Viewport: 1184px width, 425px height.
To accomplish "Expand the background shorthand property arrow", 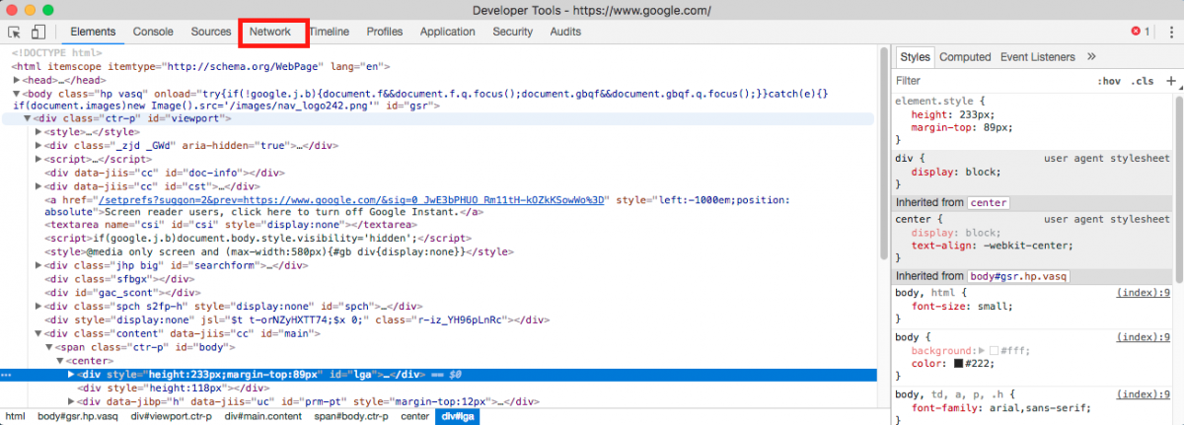I will (981, 350).
